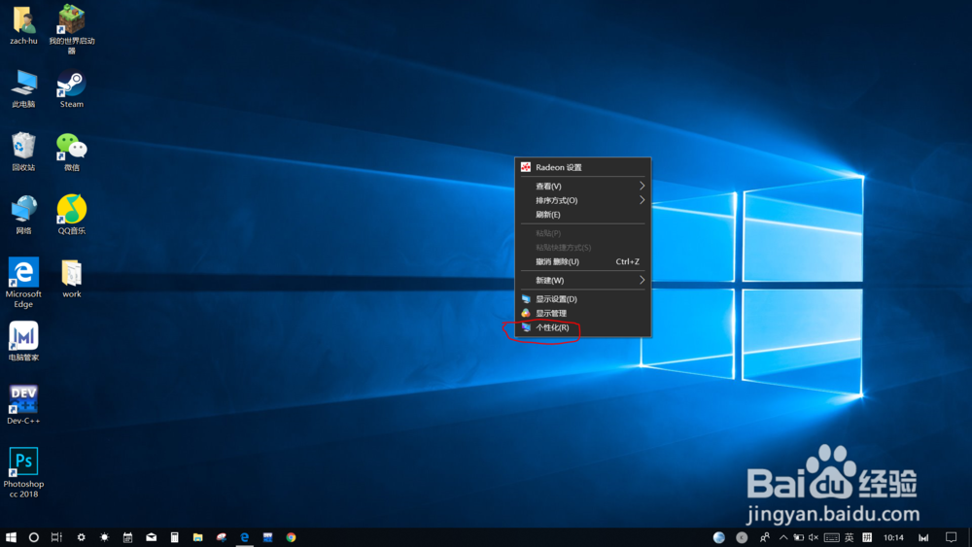Open Google Chrome from the taskbar

[291, 537]
